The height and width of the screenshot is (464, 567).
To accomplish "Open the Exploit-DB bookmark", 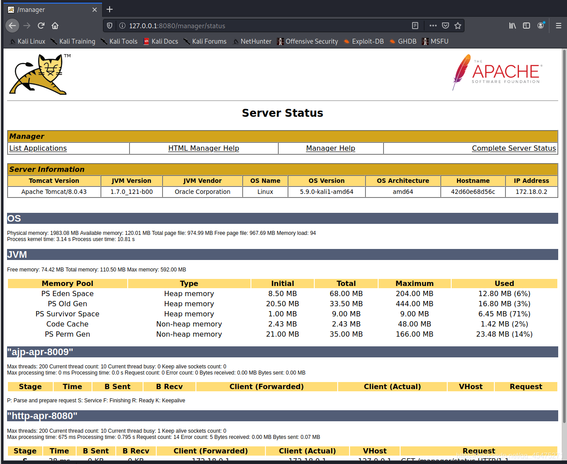I will (x=364, y=41).
